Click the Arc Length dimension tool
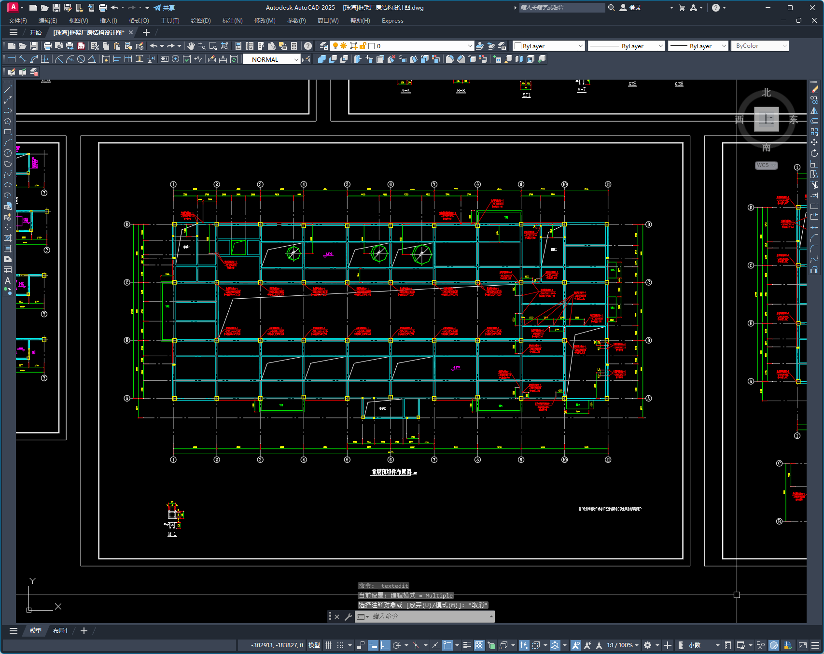 click(x=34, y=59)
